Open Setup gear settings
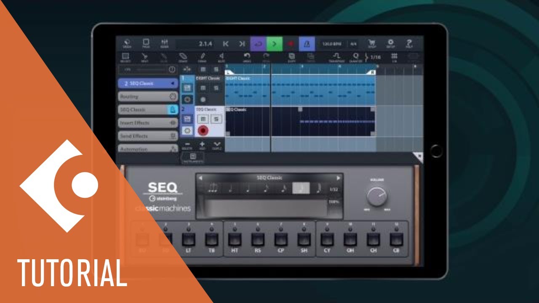Screen dimensions: 539x303 pyautogui.click(x=390, y=44)
